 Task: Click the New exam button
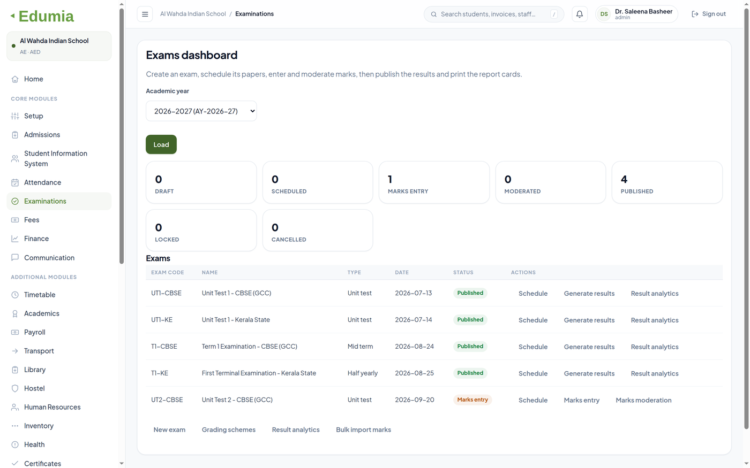click(169, 429)
